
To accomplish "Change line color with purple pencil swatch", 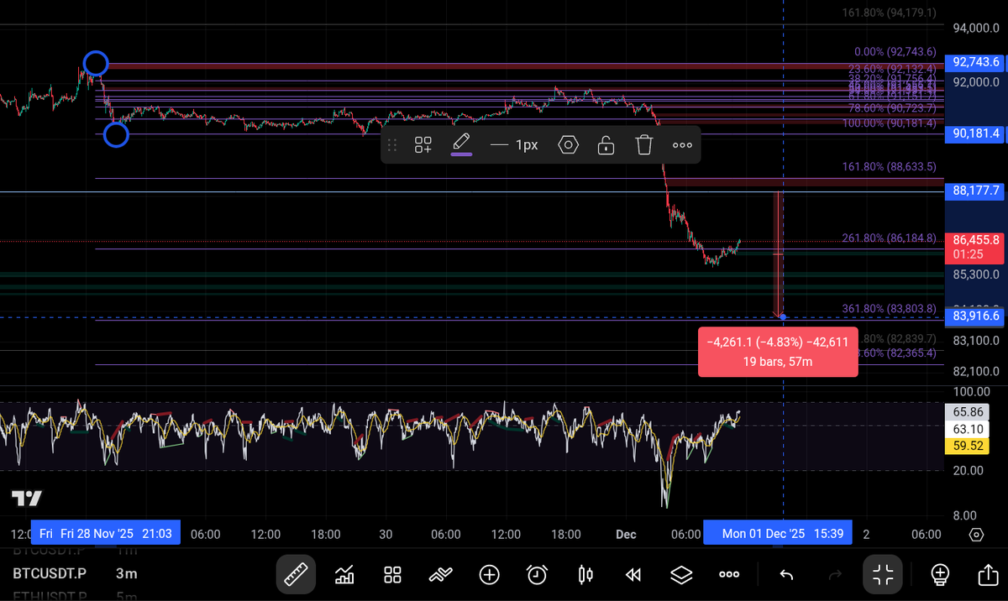I will point(461,144).
